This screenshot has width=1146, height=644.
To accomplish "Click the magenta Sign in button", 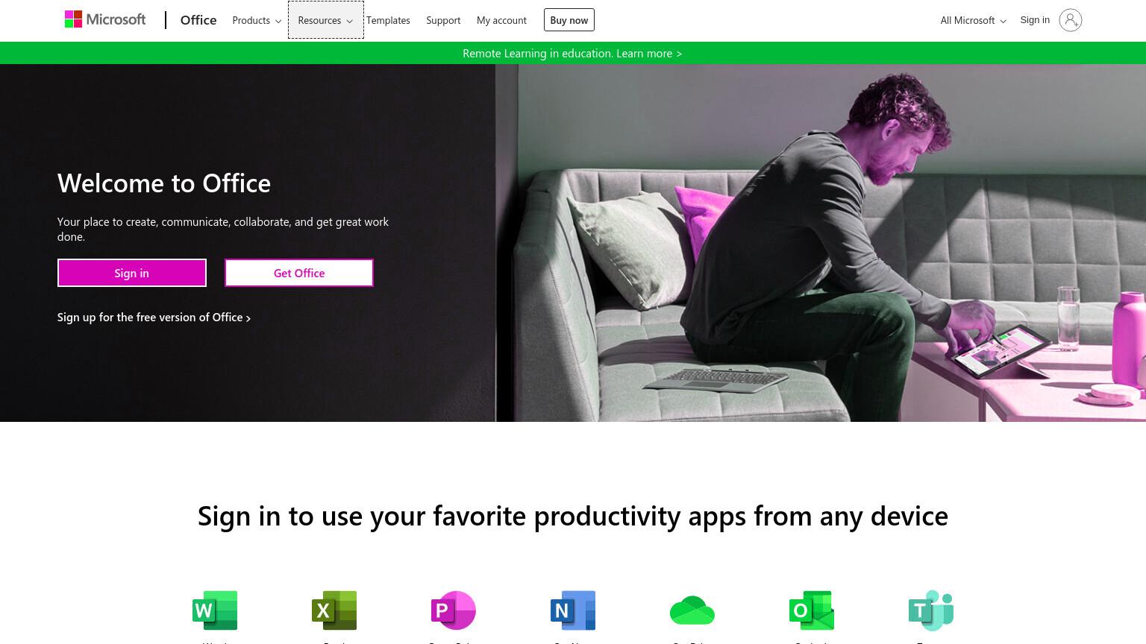I will 132,273.
